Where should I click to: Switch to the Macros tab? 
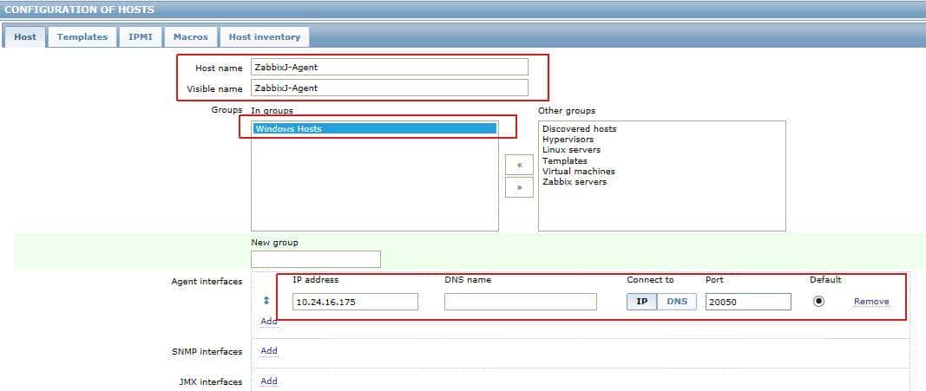click(190, 36)
